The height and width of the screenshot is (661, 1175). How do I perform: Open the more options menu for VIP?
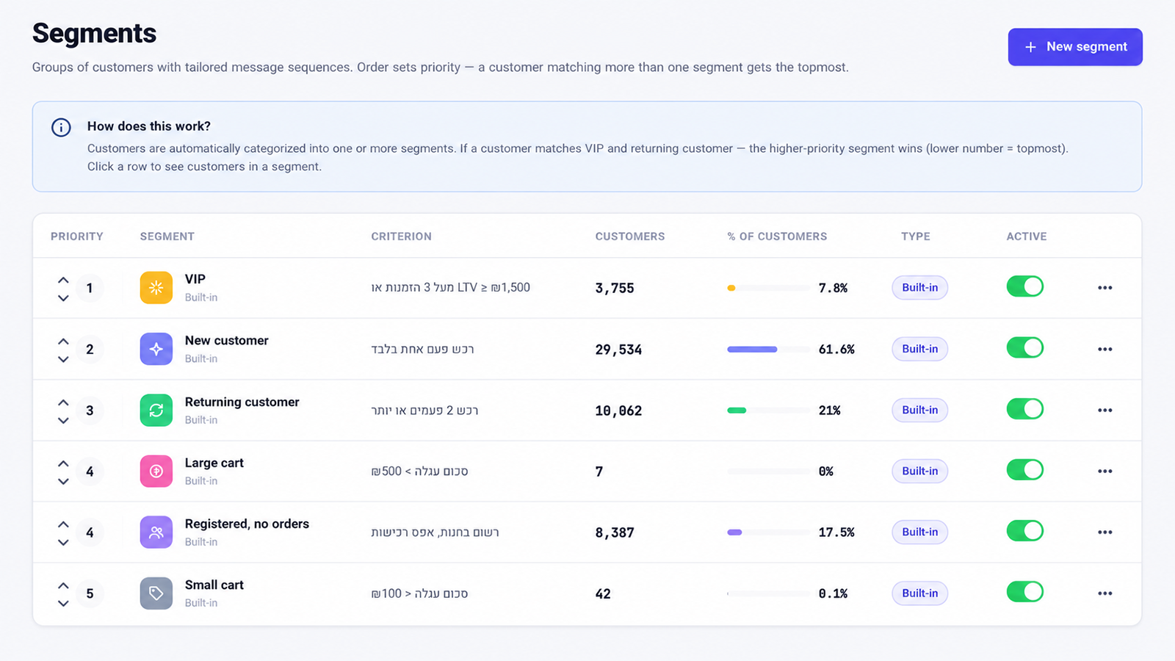(1104, 288)
